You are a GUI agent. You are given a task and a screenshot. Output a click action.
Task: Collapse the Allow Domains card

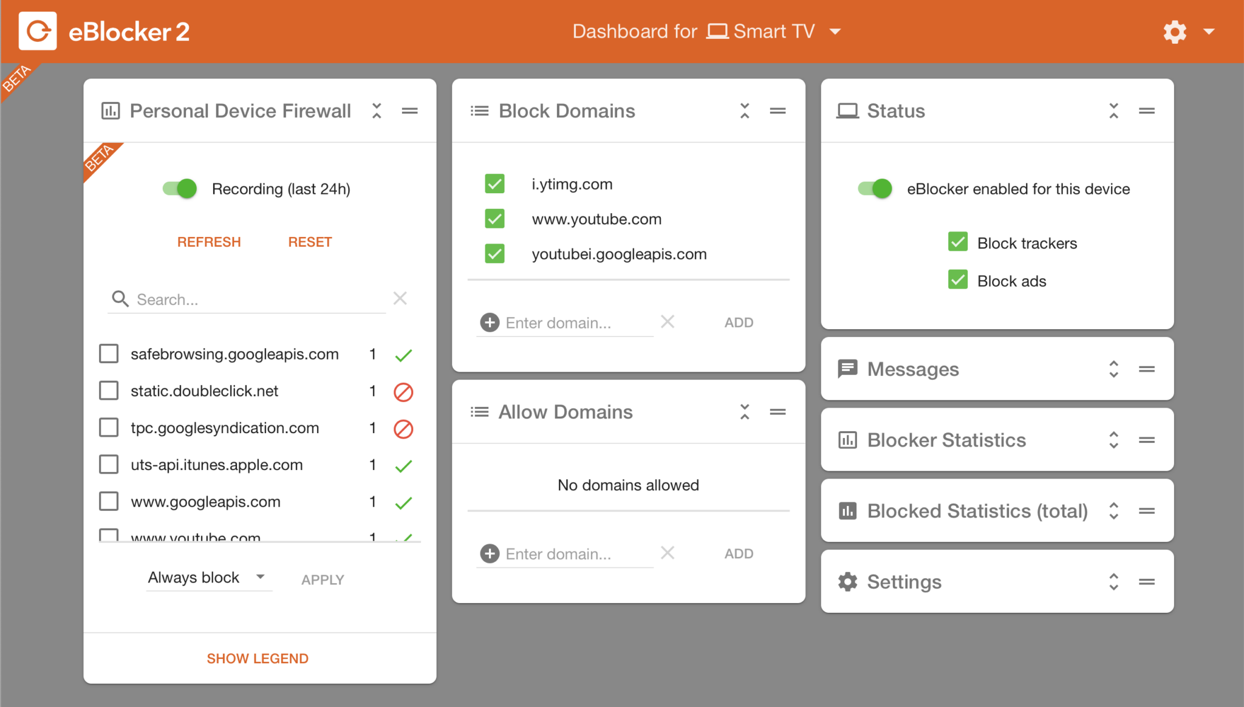coord(744,412)
